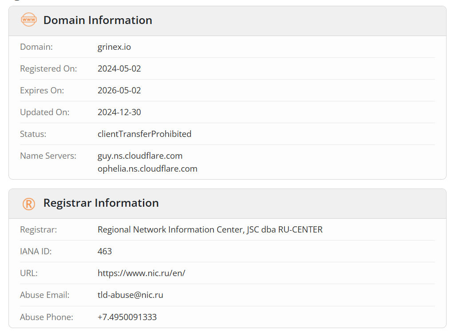The width and height of the screenshot is (451, 333).
Task: Click the orange registrar R icon
Action: point(29,204)
